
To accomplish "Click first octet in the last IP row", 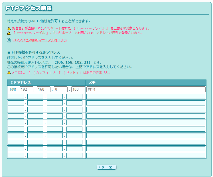I will click(x=16, y=155).
